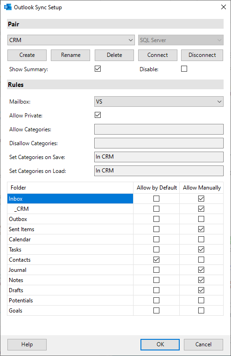Check Allow Manually for Outbox

coord(201,219)
